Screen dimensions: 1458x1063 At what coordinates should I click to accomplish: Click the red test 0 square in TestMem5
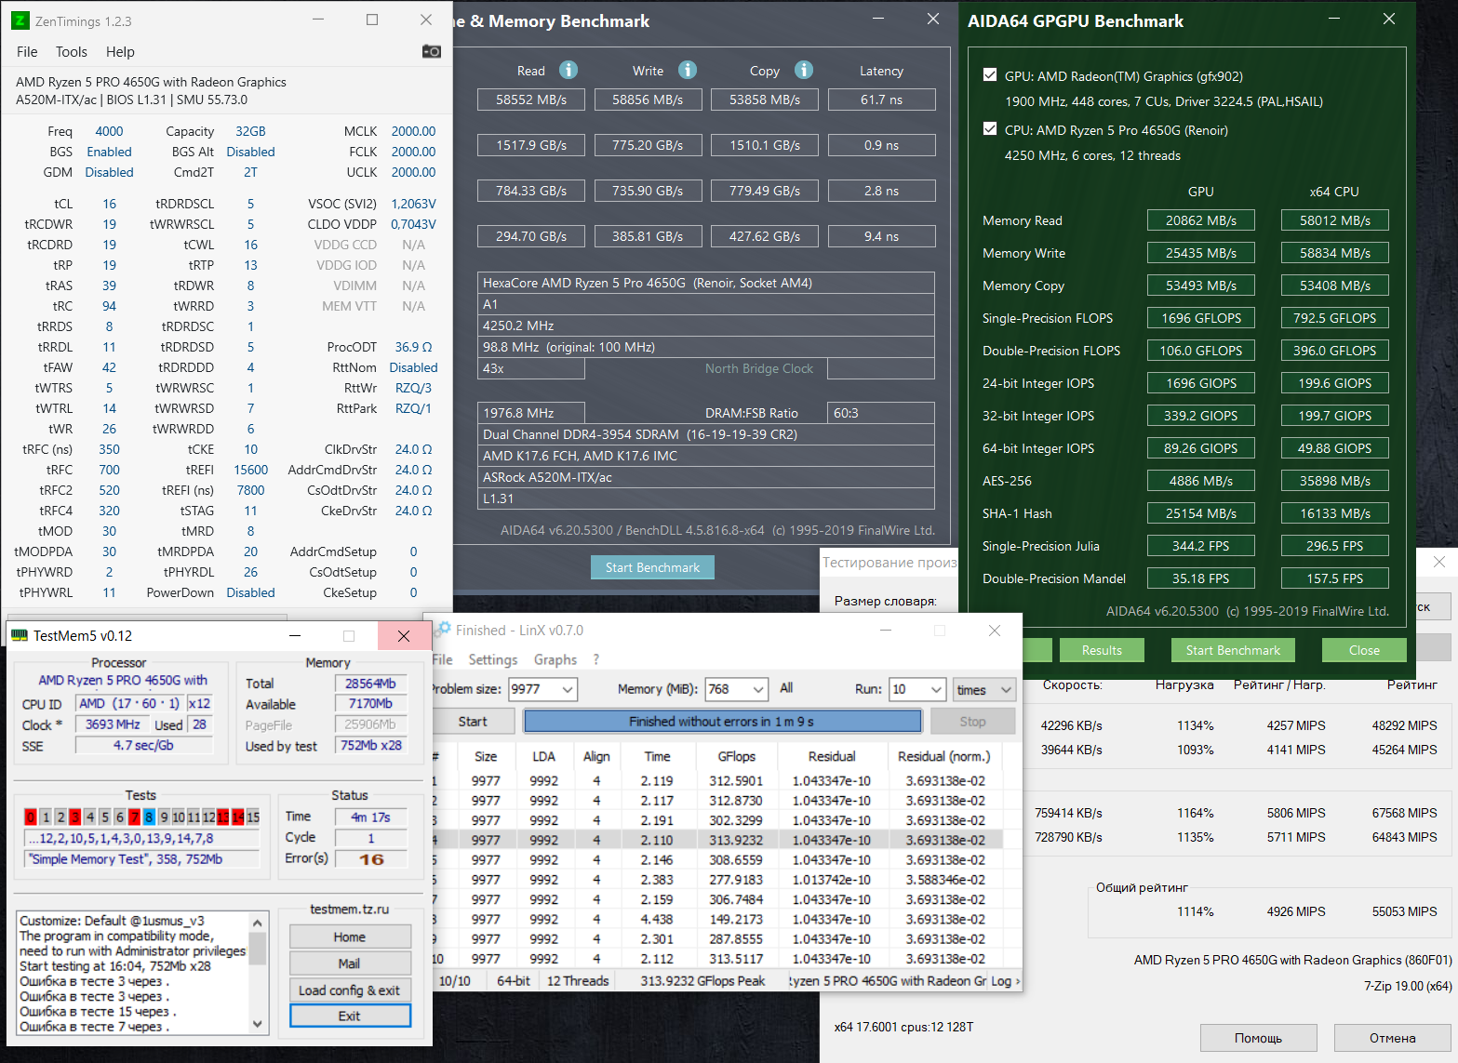coord(31,817)
